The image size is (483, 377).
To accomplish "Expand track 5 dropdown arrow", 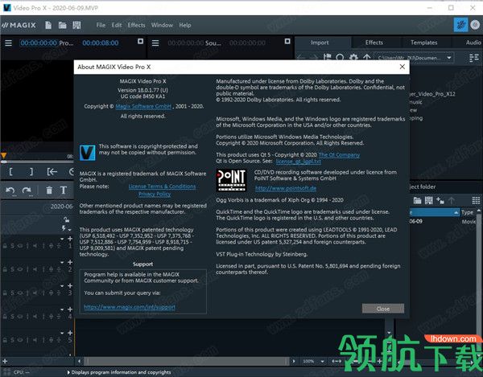I will click(62, 333).
